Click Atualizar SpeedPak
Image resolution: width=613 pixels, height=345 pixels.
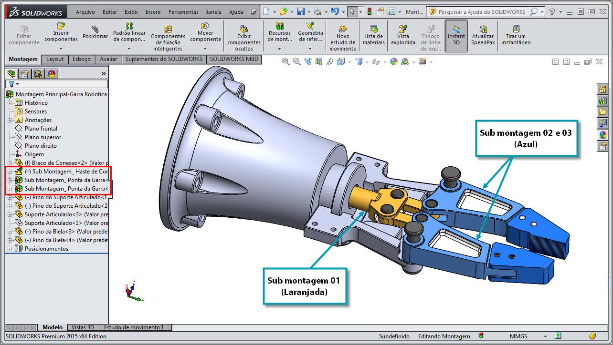(483, 36)
